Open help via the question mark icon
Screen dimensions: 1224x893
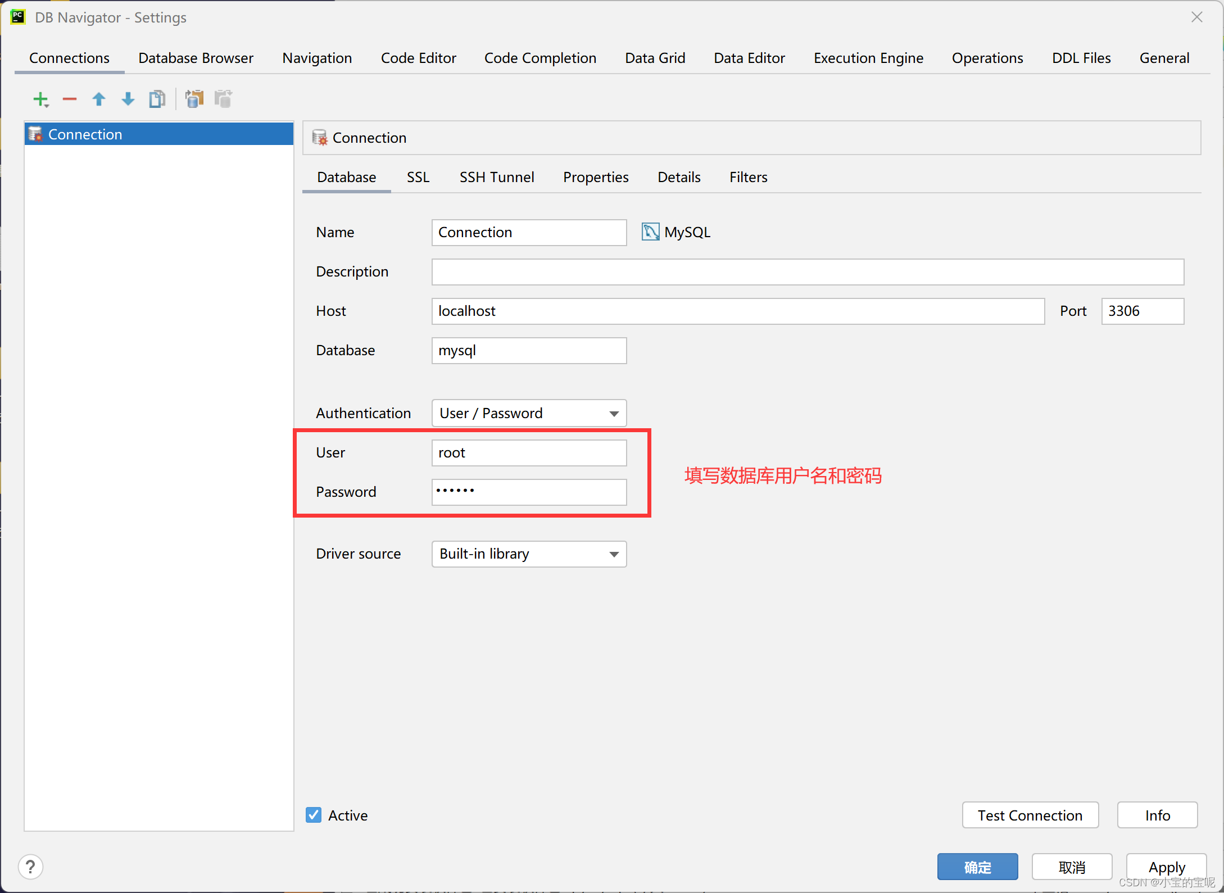[x=30, y=867]
